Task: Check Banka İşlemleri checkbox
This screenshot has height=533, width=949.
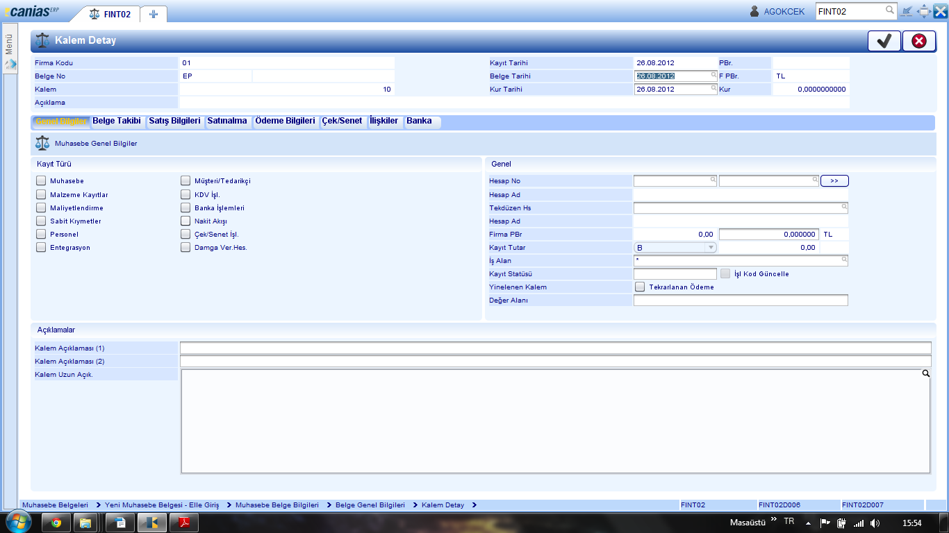Action: tap(185, 208)
